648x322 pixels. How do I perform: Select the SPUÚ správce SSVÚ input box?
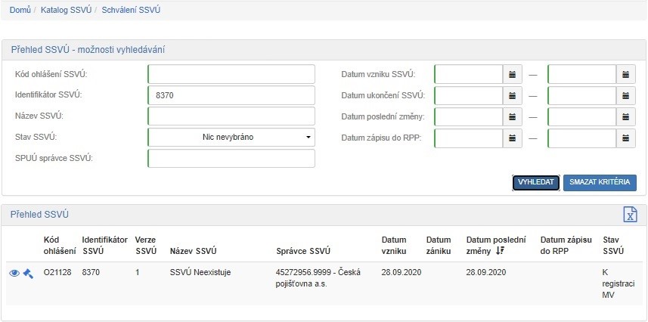(x=231, y=158)
